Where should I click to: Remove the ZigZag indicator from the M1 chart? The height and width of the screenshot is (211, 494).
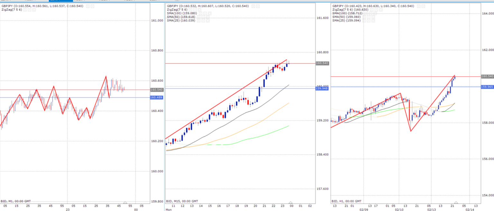coord(33,10)
